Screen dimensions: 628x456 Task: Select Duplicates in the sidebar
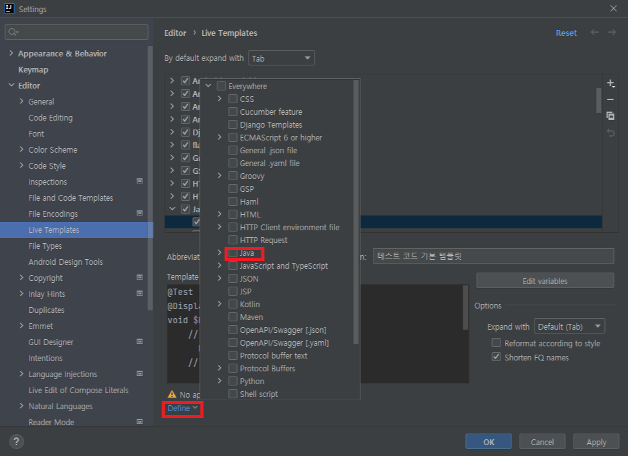click(46, 310)
